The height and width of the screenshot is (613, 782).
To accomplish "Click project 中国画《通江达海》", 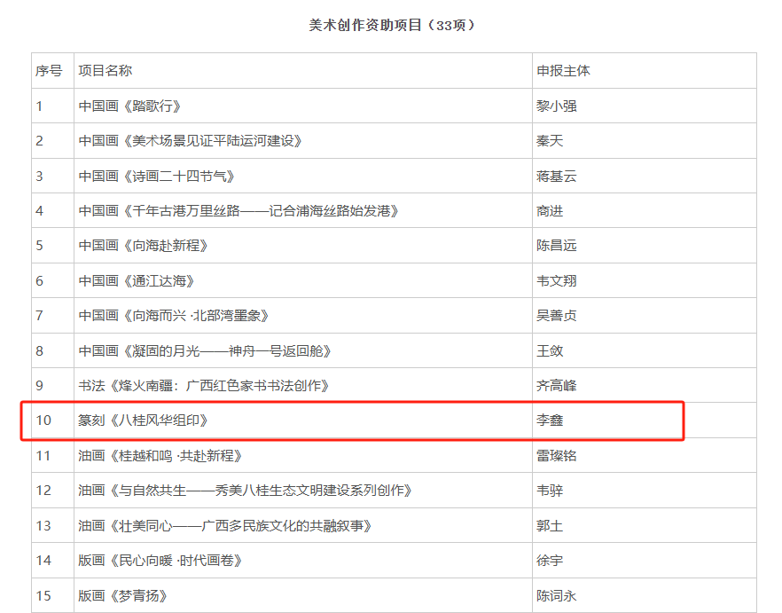I will tap(137, 281).
